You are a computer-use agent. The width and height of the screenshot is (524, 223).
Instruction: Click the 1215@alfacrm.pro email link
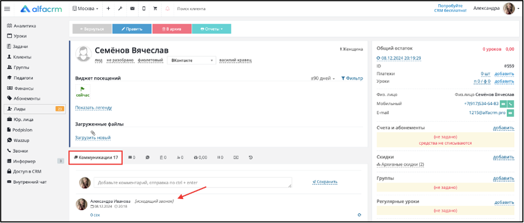[x=487, y=113]
